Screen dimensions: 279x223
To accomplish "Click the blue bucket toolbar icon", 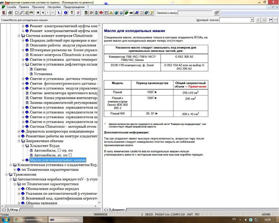I will click(121, 13).
